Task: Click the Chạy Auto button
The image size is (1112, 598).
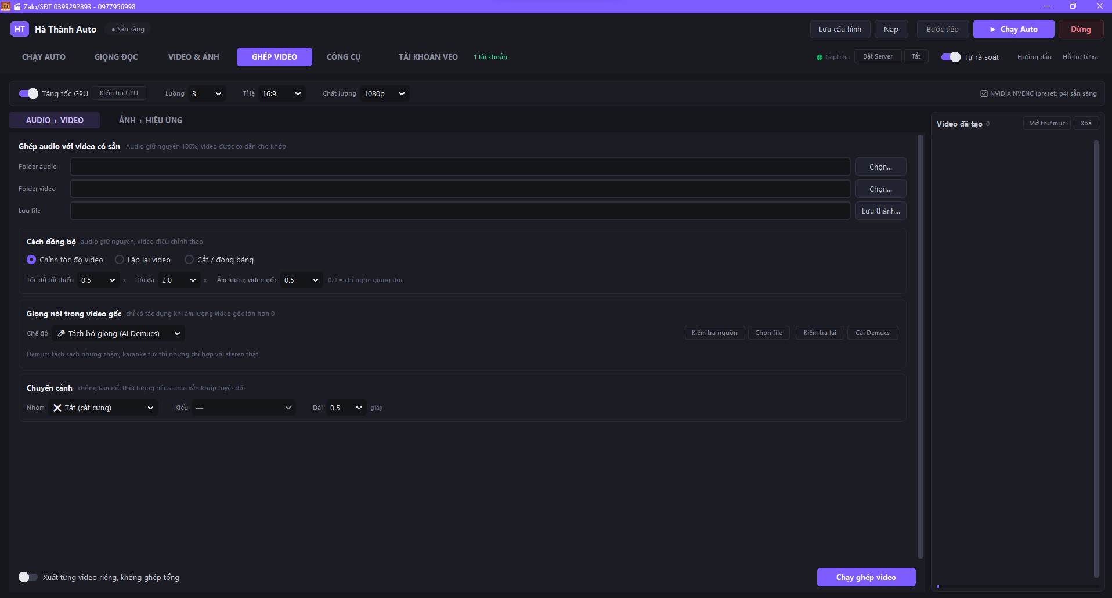Action: pos(1013,29)
